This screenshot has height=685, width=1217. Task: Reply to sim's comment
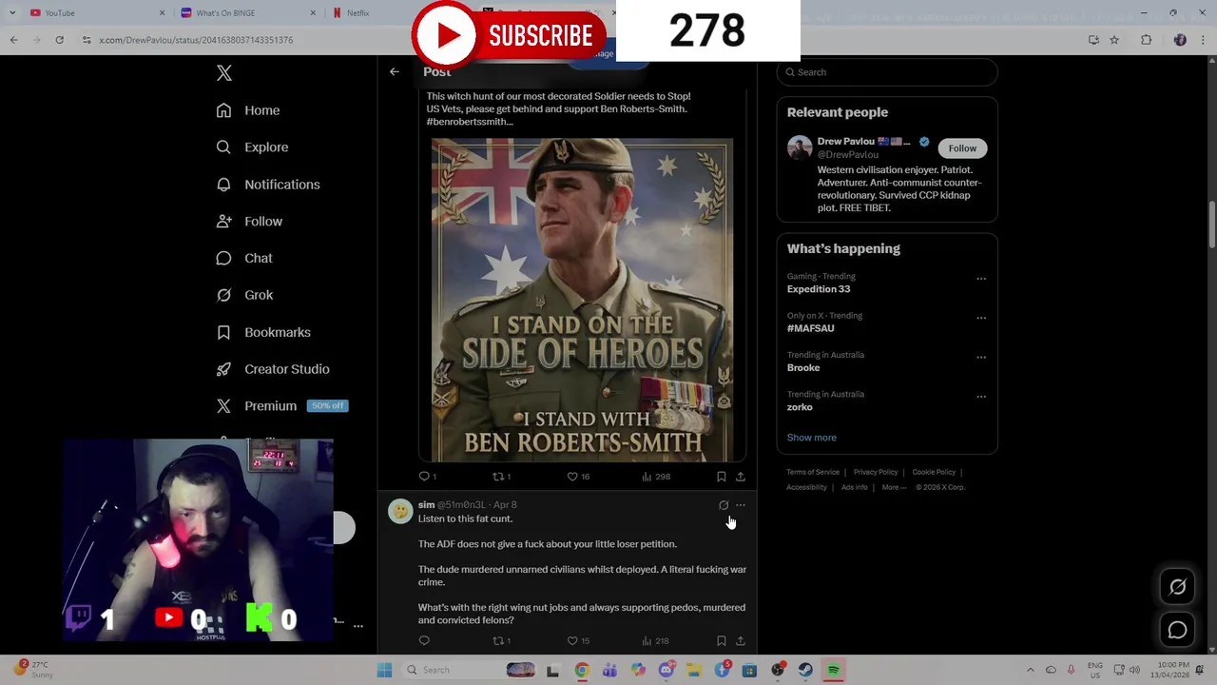(x=424, y=641)
